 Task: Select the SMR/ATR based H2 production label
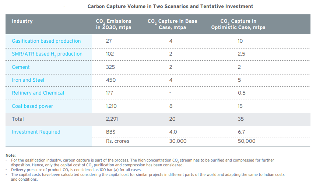[x=47, y=54]
